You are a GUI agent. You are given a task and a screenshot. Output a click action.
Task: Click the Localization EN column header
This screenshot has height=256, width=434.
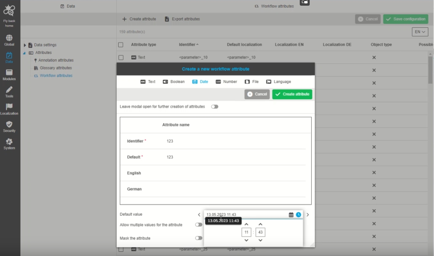click(289, 45)
